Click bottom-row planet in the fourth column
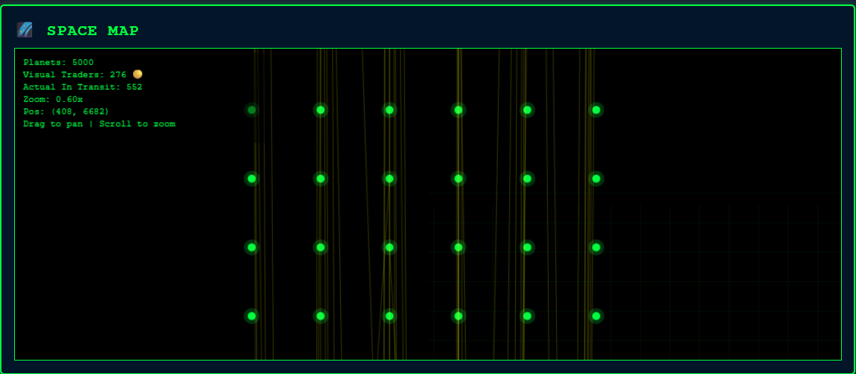The image size is (856, 374). click(x=458, y=316)
